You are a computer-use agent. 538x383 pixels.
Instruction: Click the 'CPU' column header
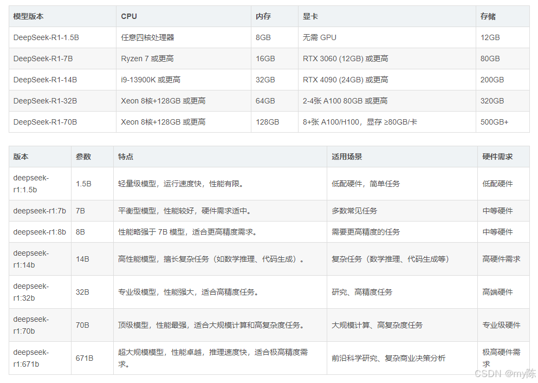point(184,16)
